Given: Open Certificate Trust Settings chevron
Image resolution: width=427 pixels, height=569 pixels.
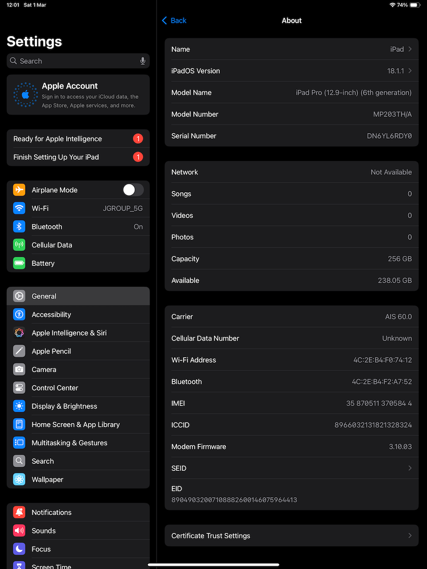Looking at the screenshot, I should [x=410, y=536].
